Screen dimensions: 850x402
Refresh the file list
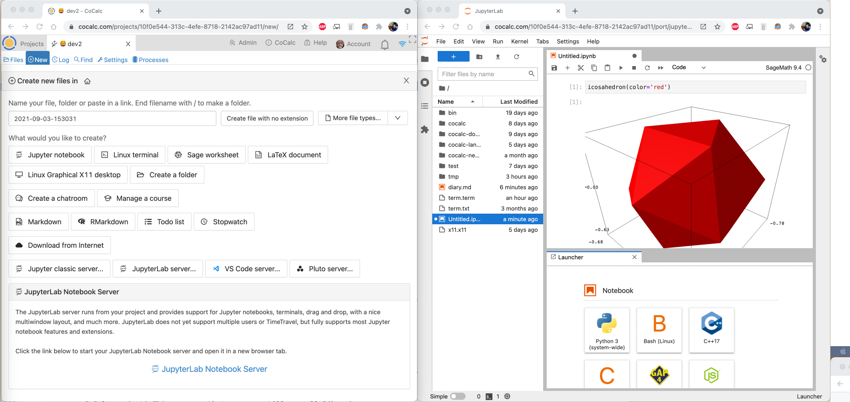point(517,57)
